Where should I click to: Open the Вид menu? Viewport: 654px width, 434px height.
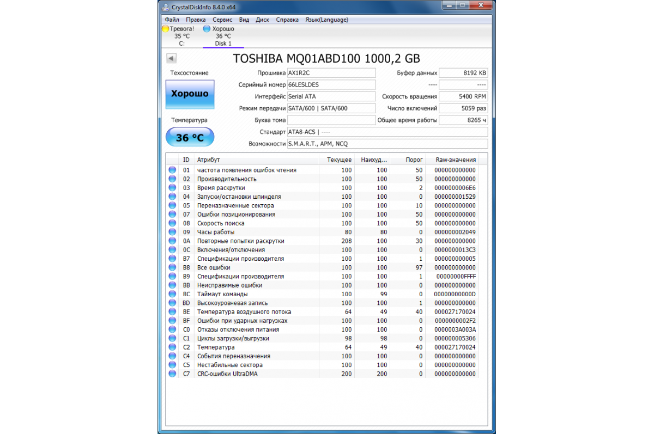tap(244, 20)
